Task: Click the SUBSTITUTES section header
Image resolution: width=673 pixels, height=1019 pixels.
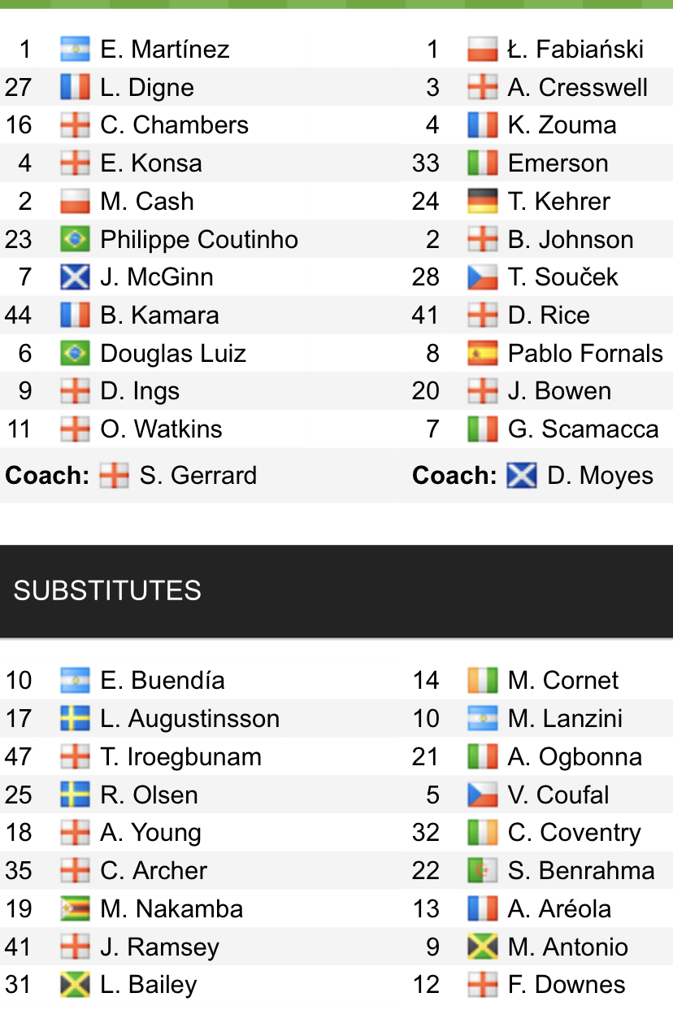Action: [x=336, y=591]
